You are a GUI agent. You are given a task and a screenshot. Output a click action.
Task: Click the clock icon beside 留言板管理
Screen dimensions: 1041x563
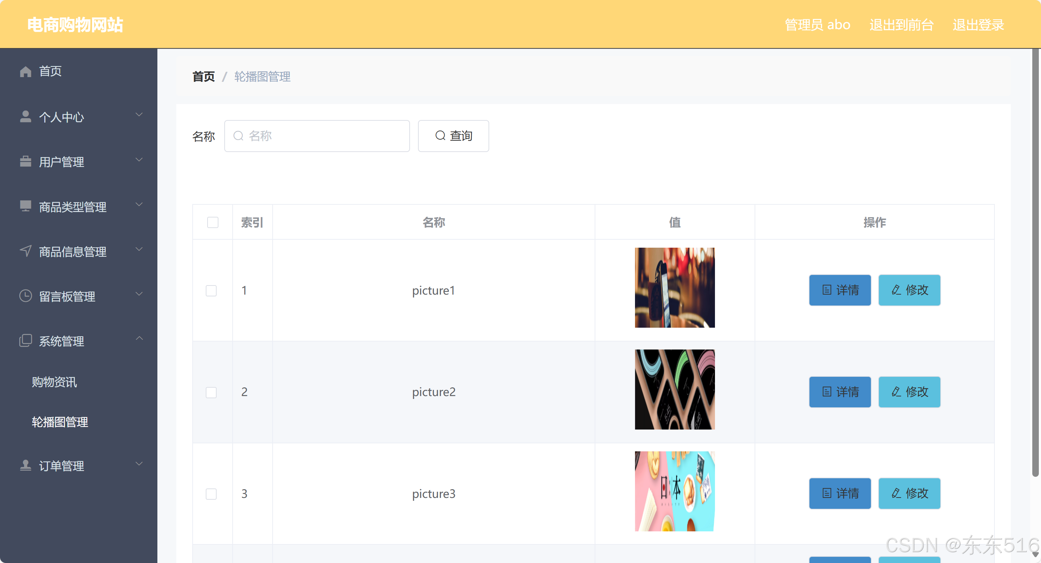pyautogui.click(x=25, y=296)
